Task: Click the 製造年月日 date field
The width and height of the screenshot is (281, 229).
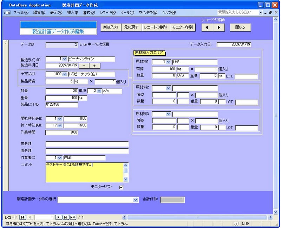Action: 62,66
